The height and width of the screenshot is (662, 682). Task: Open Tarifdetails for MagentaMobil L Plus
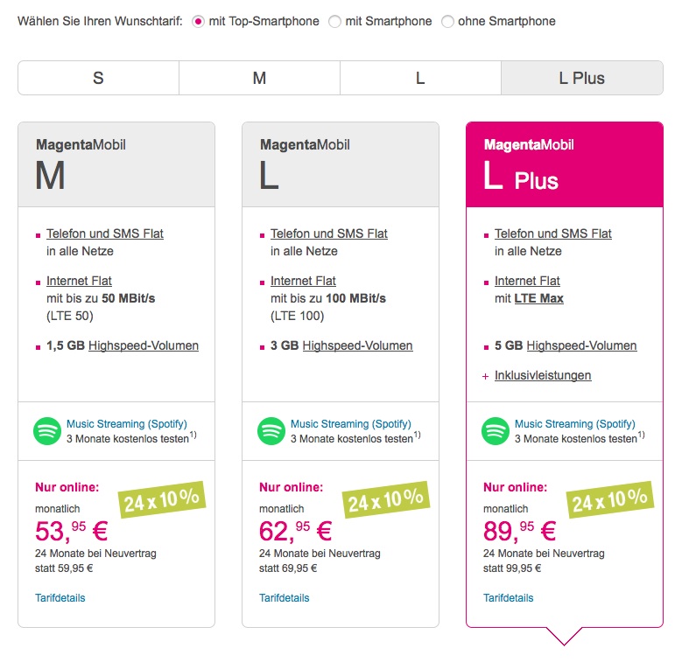pos(508,597)
